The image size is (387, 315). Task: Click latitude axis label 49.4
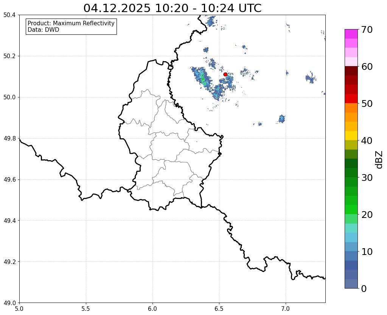coord(9,221)
